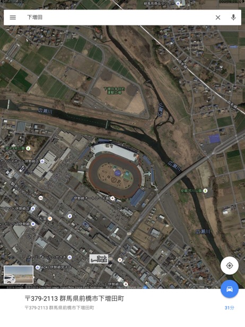The width and height of the screenshot is (245, 327).
Task: Tap the オートレース場前 intersection label
Action: [99, 259]
